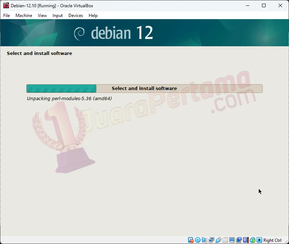This screenshot has width=289, height=244.
Task: Open the File menu
Action: coord(6,16)
